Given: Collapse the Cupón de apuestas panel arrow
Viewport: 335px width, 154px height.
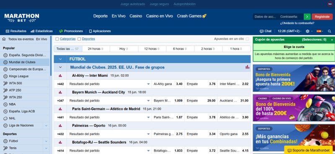Looking at the screenshot, I should pos(332,40).
